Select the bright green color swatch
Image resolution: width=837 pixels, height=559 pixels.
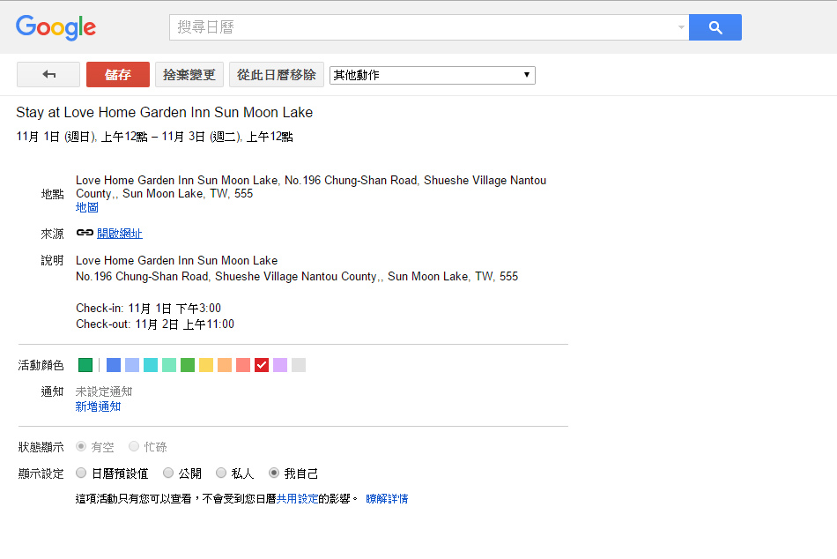coord(188,365)
